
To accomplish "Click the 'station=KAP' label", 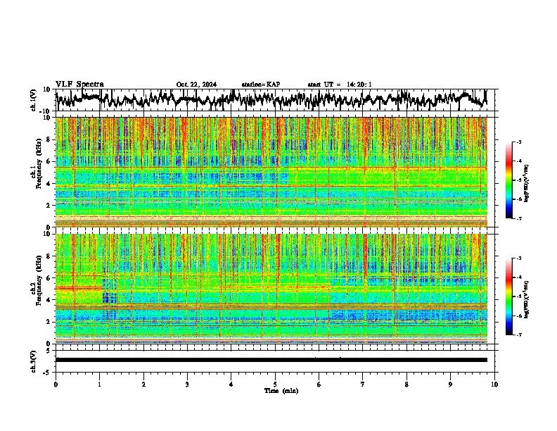I will click(x=261, y=85).
